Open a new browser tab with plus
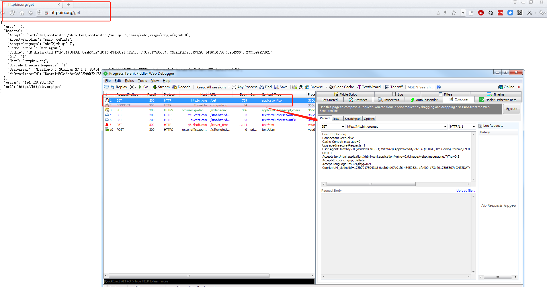Image resolution: width=547 pixels, height=287 pixels. (68, 4)
